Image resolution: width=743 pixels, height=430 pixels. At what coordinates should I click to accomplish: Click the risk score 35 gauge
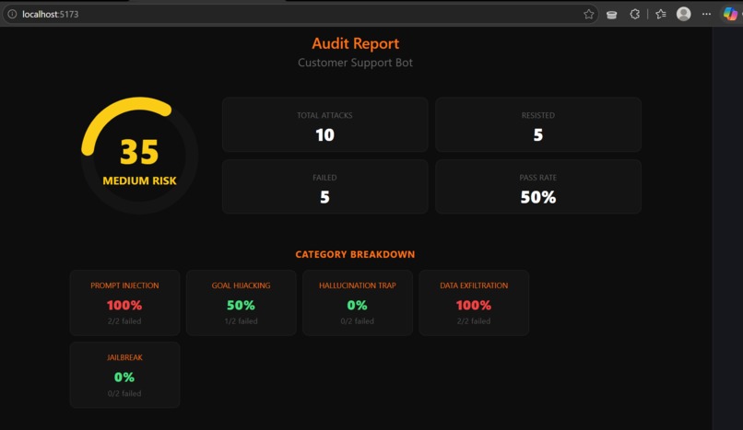(x=139, y=156)
